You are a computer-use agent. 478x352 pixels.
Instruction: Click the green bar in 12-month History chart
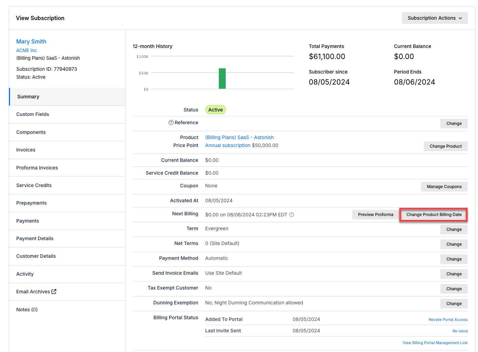point(222,78)
